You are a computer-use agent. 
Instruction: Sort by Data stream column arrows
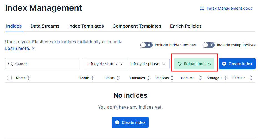click(x=251, y=78)
